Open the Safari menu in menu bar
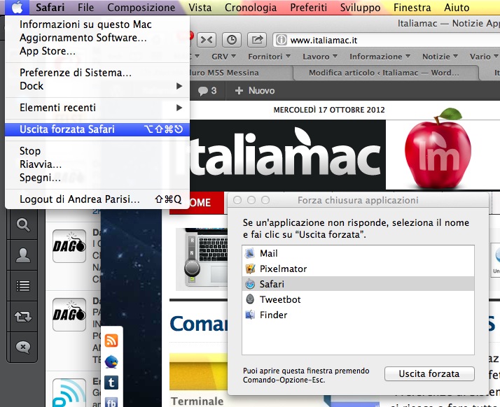 click(x=50, y=7)
